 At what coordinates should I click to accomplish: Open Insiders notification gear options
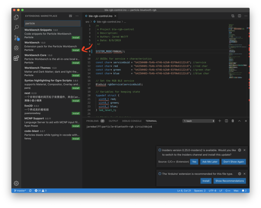click(240, 150)
